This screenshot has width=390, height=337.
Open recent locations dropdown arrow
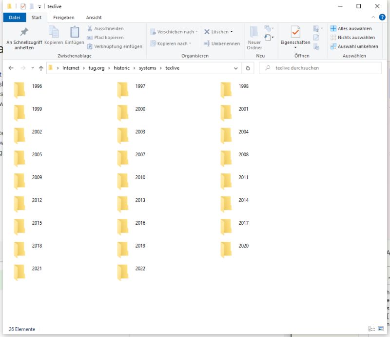tap(33, 68)
